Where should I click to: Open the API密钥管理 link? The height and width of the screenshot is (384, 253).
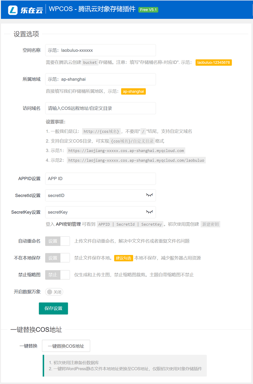(68, 224)
